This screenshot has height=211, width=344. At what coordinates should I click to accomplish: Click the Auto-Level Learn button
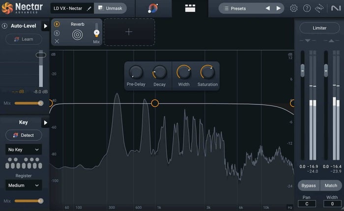[x=24, y=39]
